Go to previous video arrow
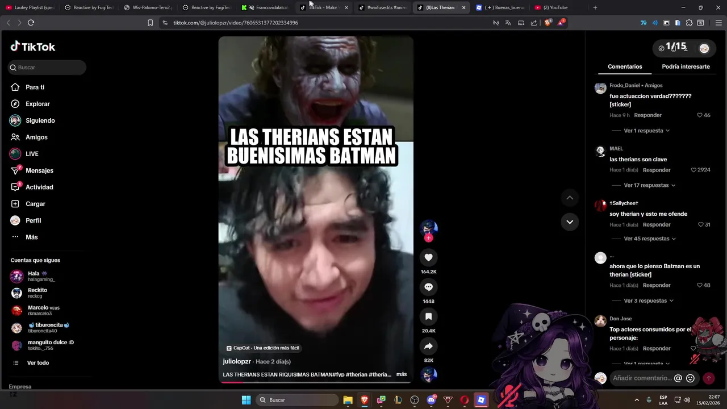 [x=570, y=198]
